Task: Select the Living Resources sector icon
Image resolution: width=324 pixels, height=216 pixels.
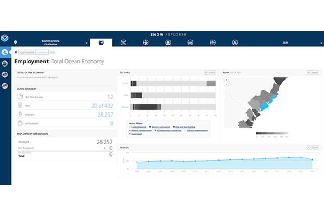Action: [123, 42]
